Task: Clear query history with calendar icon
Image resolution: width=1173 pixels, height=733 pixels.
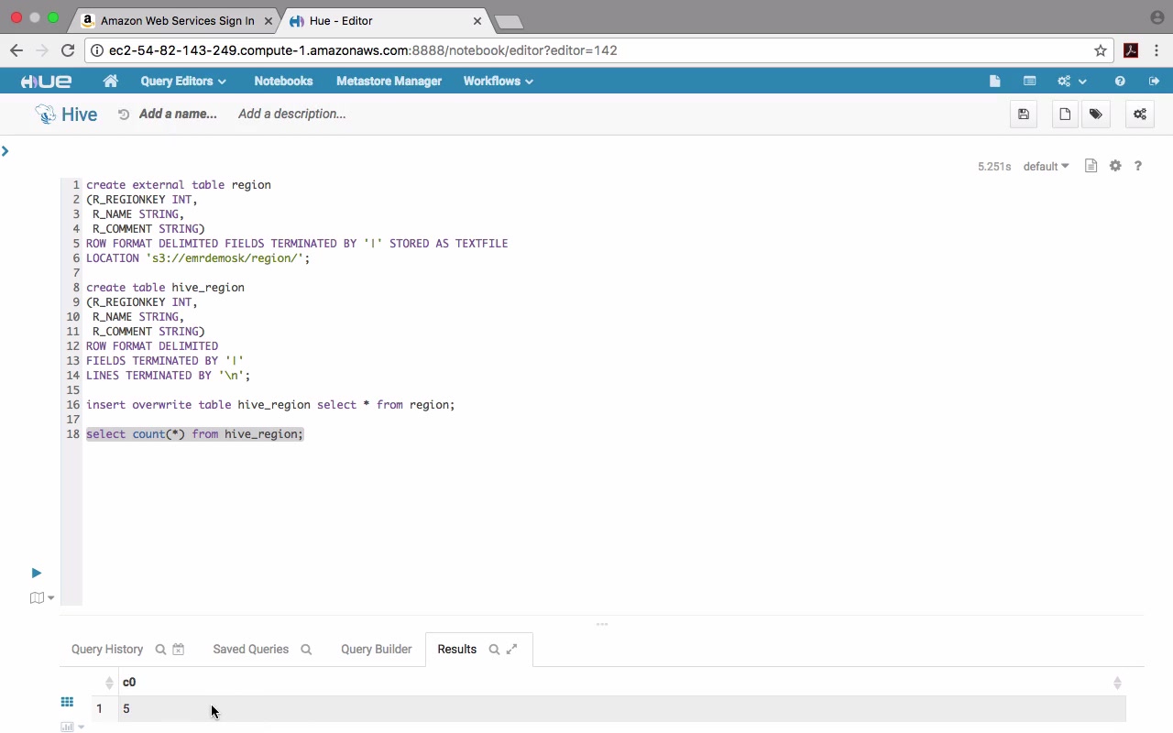Action: pyautogui.click(x=179, y=650)
